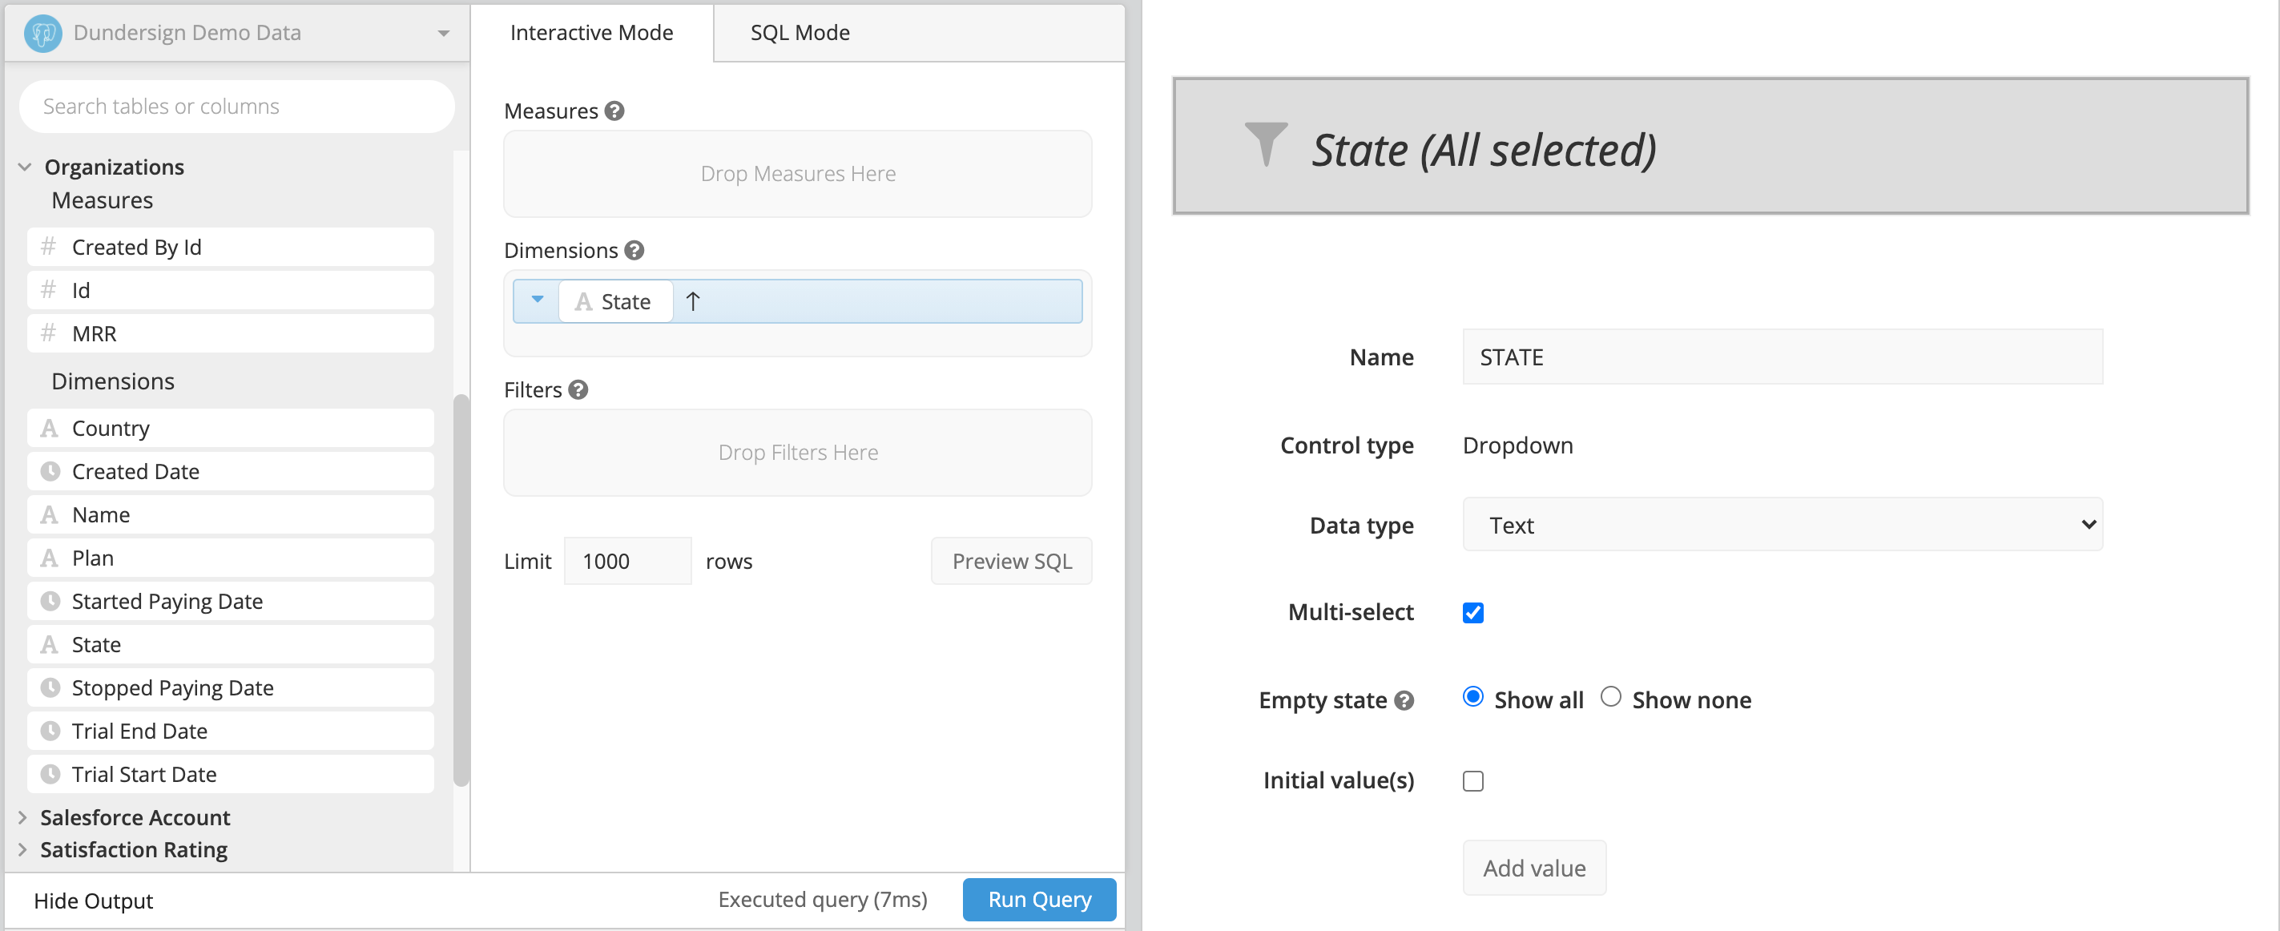Switch to Interactive Mode tab

tap(591, 33)
